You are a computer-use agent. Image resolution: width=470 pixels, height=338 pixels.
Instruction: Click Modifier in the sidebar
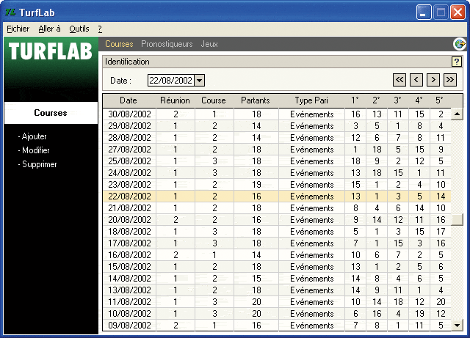[36, 150]
